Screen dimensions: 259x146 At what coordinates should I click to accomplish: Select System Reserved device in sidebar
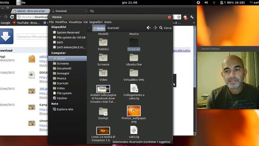click(x=68, y=32)
